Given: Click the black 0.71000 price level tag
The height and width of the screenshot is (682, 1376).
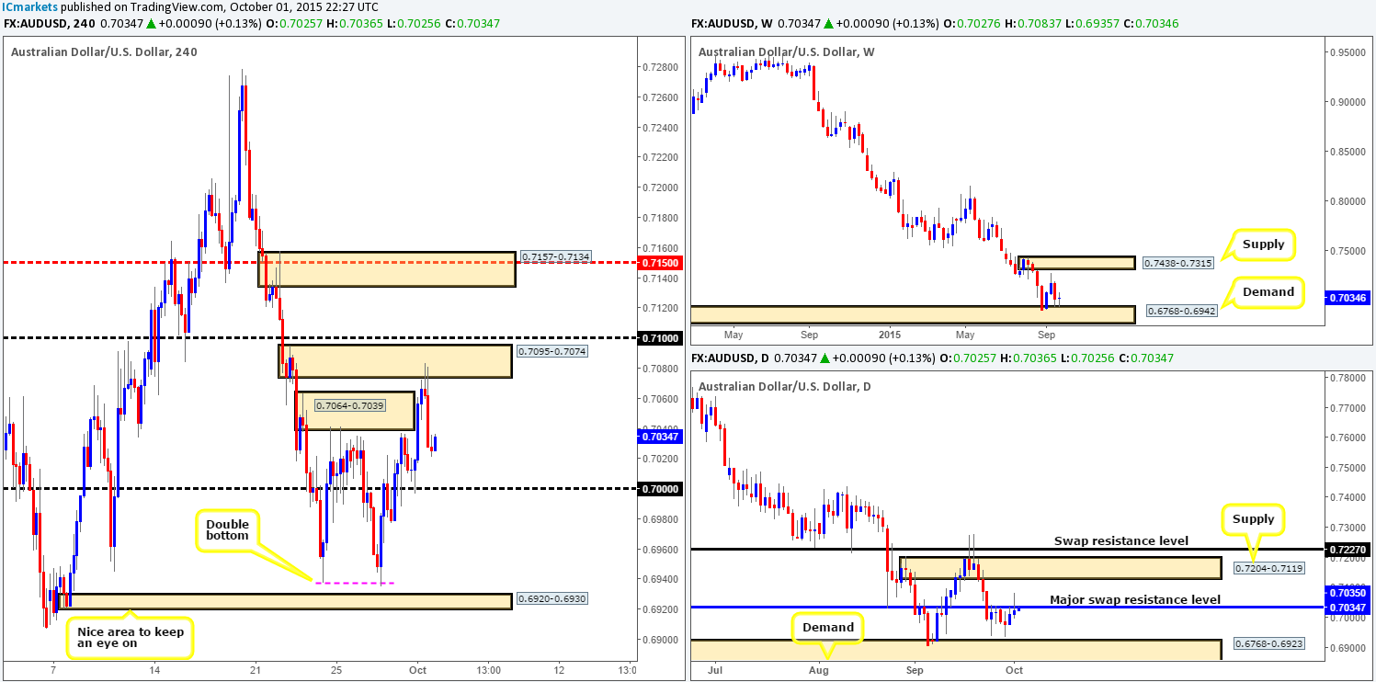Looking at the screenshot, I should click(659, 338).
